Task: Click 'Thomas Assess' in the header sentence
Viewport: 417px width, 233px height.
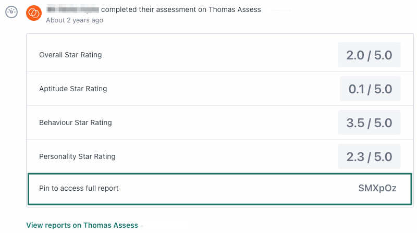Action: click(x=235, y=9)
